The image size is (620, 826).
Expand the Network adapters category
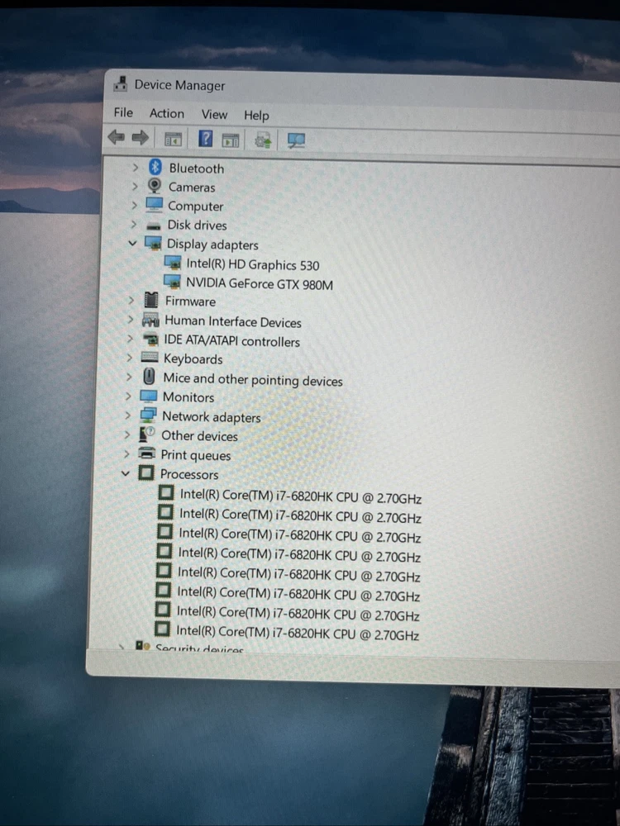[x=128, y=416]
